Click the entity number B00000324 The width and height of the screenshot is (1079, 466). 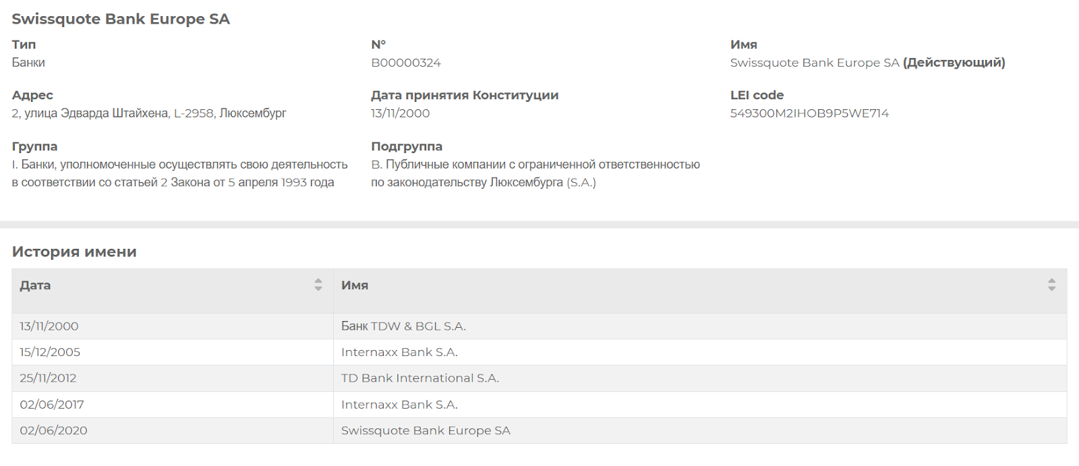click(406, 63)
